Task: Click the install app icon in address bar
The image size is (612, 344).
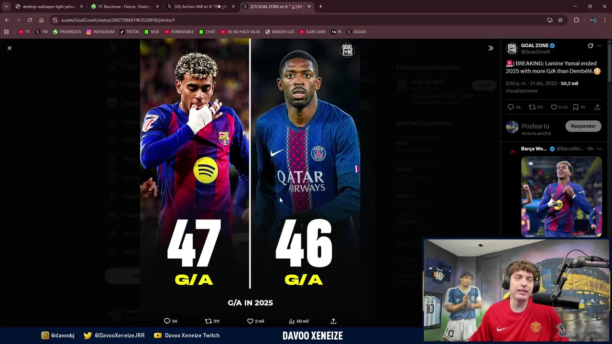Action: click(550, 20)
